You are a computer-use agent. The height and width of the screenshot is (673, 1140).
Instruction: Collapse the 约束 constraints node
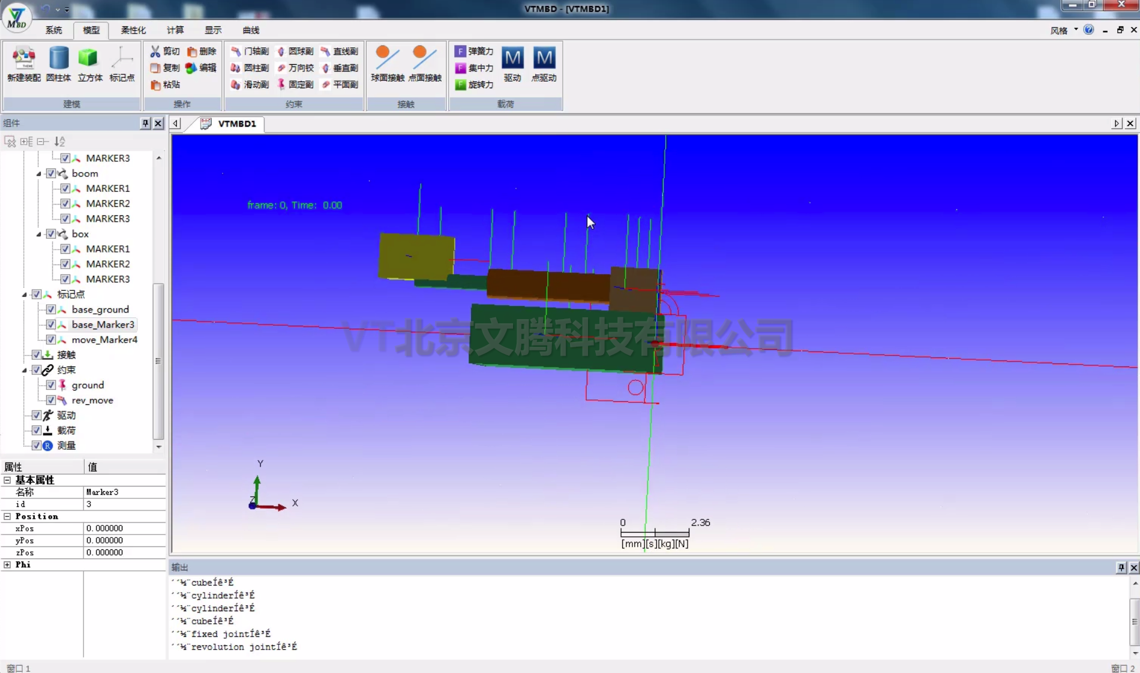tap(25, 370)
